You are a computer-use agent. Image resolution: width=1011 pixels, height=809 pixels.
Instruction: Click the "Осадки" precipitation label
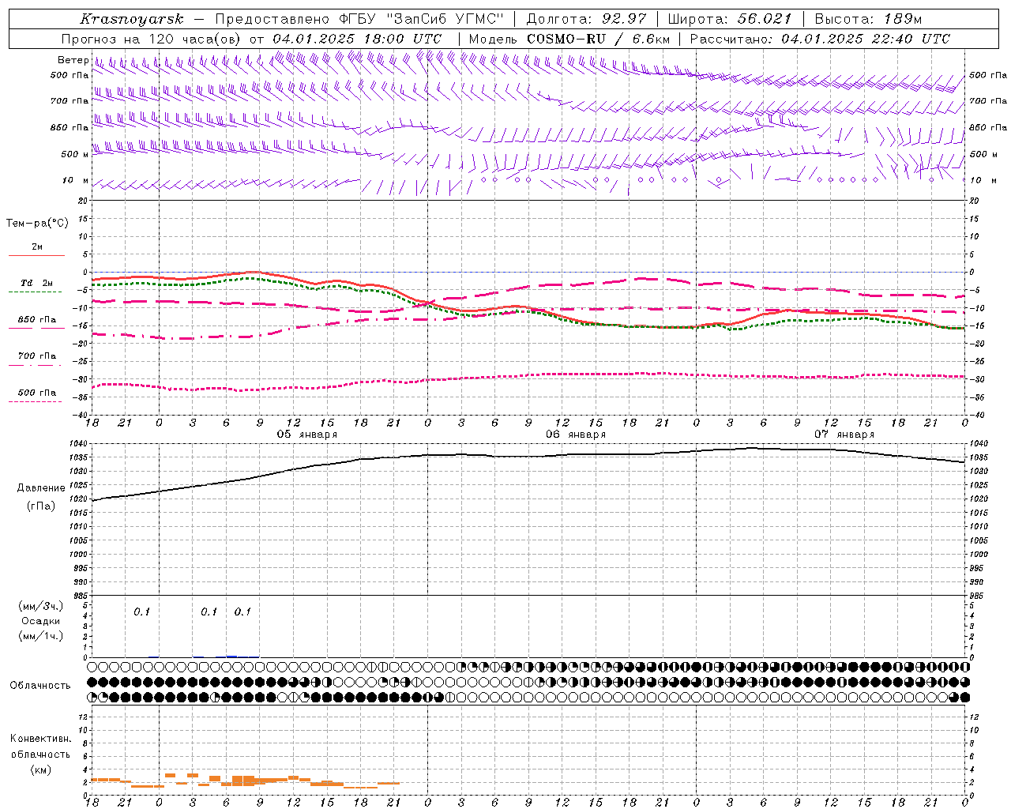coord(41,621)
